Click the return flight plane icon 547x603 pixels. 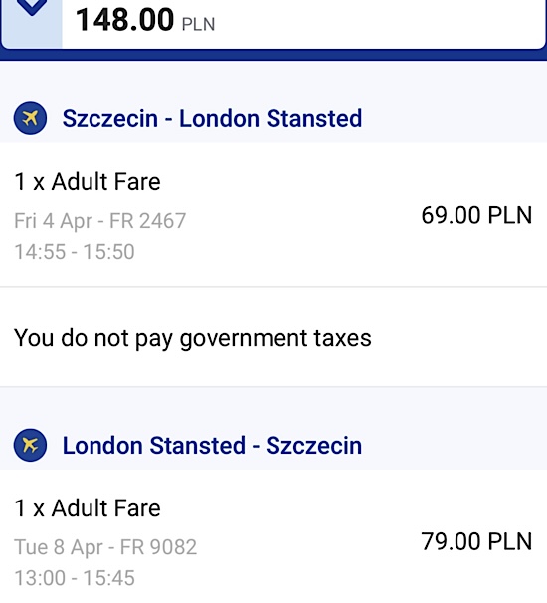30,445
